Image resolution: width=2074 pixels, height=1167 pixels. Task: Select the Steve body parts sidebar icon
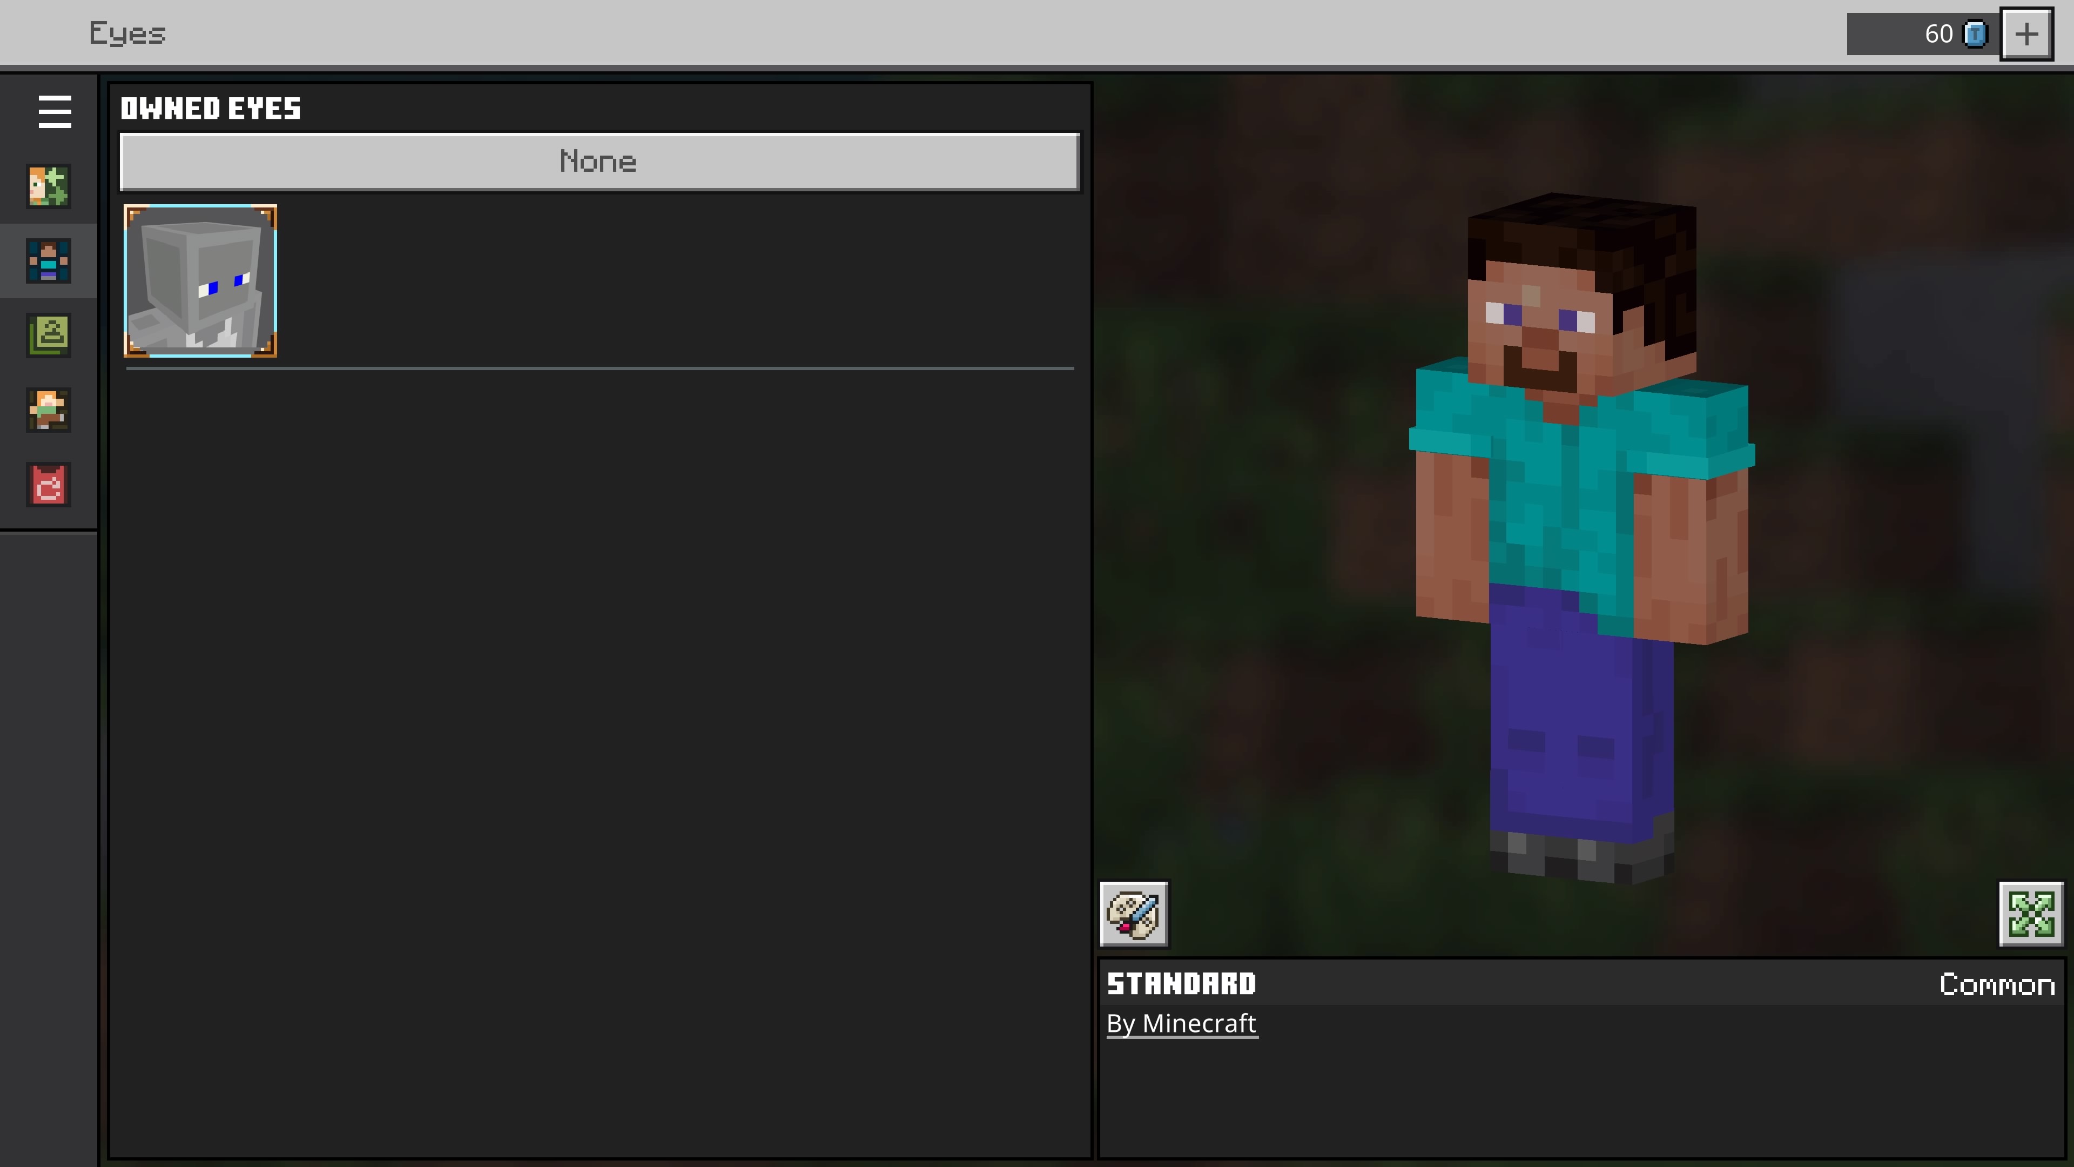(x=48, y=261)
